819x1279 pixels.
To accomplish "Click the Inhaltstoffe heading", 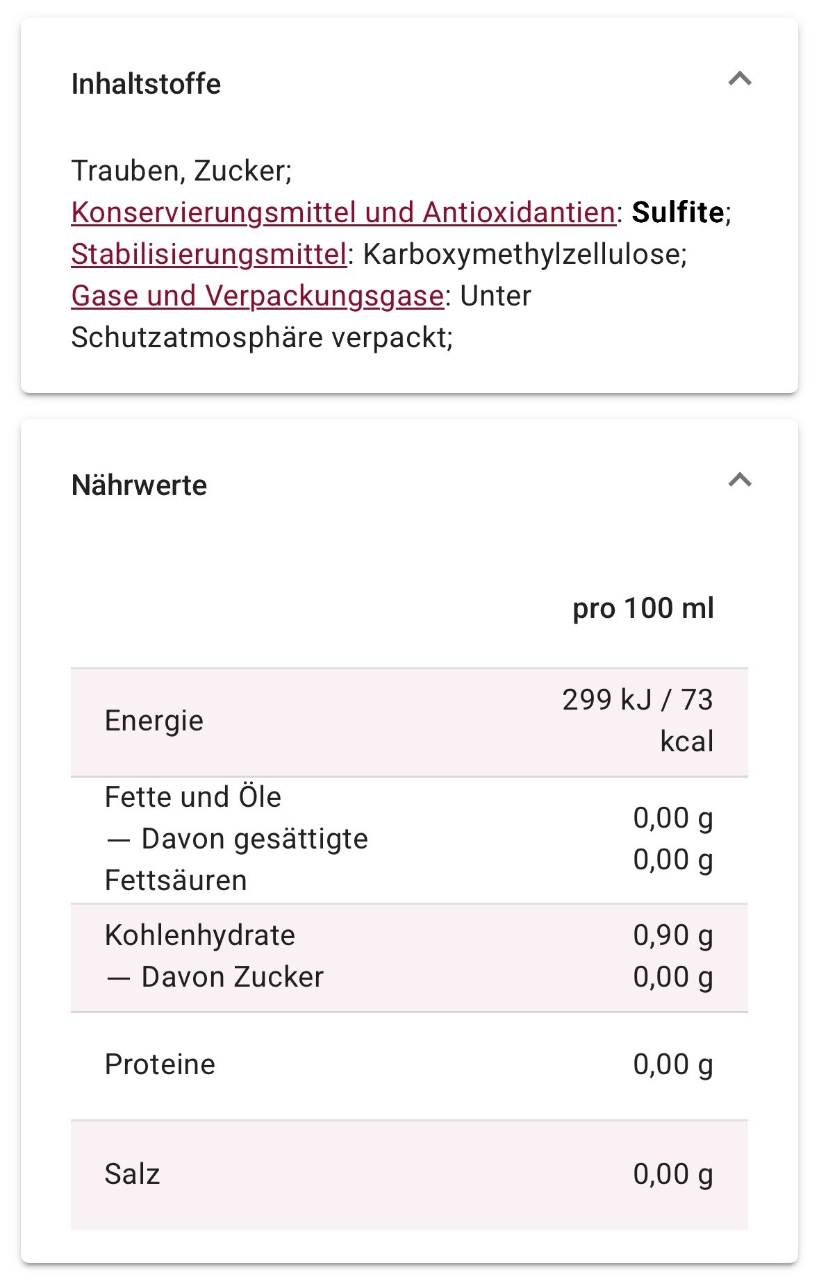I will (146, 84).
